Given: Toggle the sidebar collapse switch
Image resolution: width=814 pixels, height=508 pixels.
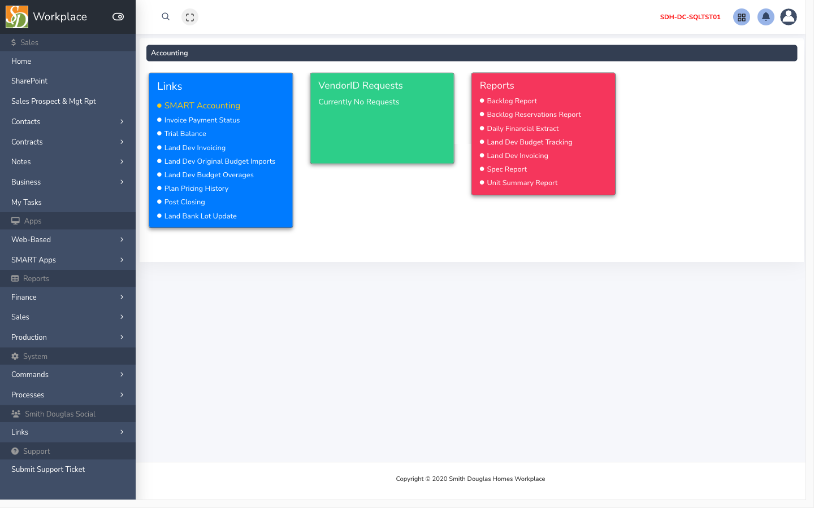Looking at the screenshot, I should [x=118, y=17].
